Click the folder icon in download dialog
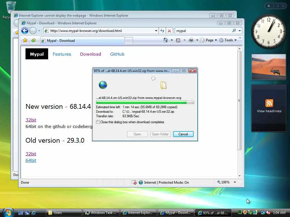The height and width of the screenshot is (217, 290). pyautogui.click(x=163, y=85)
